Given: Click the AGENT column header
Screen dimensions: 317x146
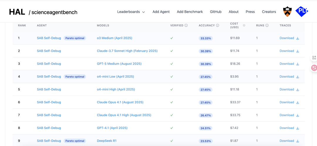Looking at the screenshot, I should (42, 26).
